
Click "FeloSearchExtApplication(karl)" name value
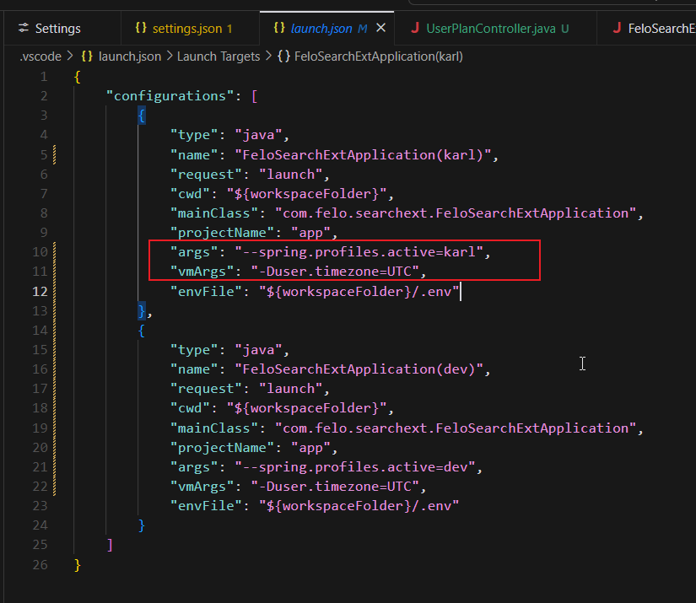coord(363,155)
